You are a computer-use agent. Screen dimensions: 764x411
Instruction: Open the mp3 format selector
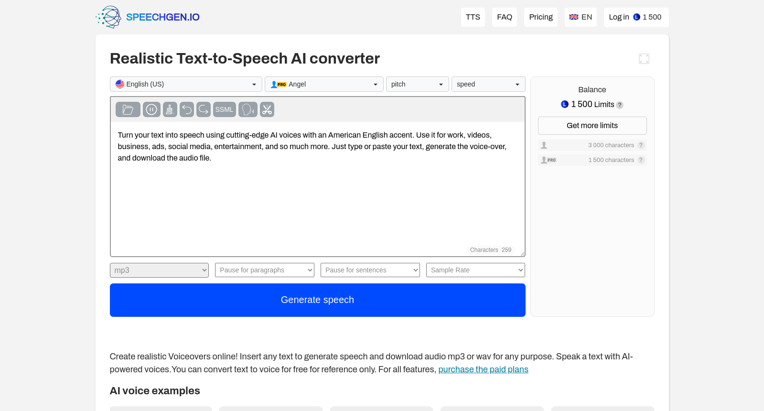click(159, 270)
